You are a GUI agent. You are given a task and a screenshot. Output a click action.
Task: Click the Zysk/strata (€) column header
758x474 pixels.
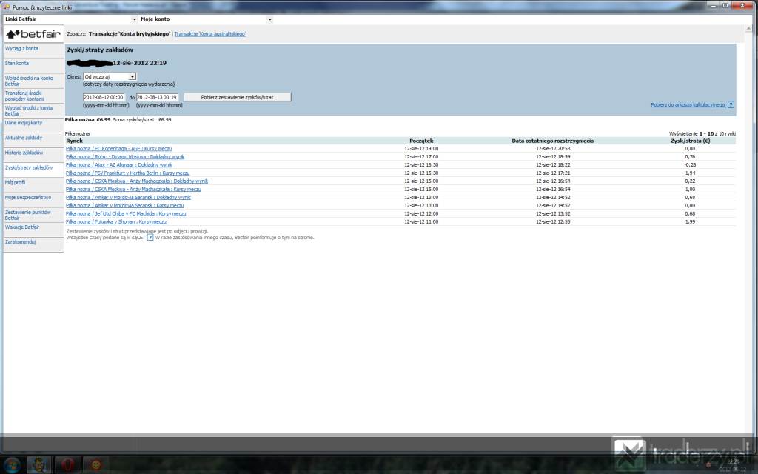click(x=691, y=141)
